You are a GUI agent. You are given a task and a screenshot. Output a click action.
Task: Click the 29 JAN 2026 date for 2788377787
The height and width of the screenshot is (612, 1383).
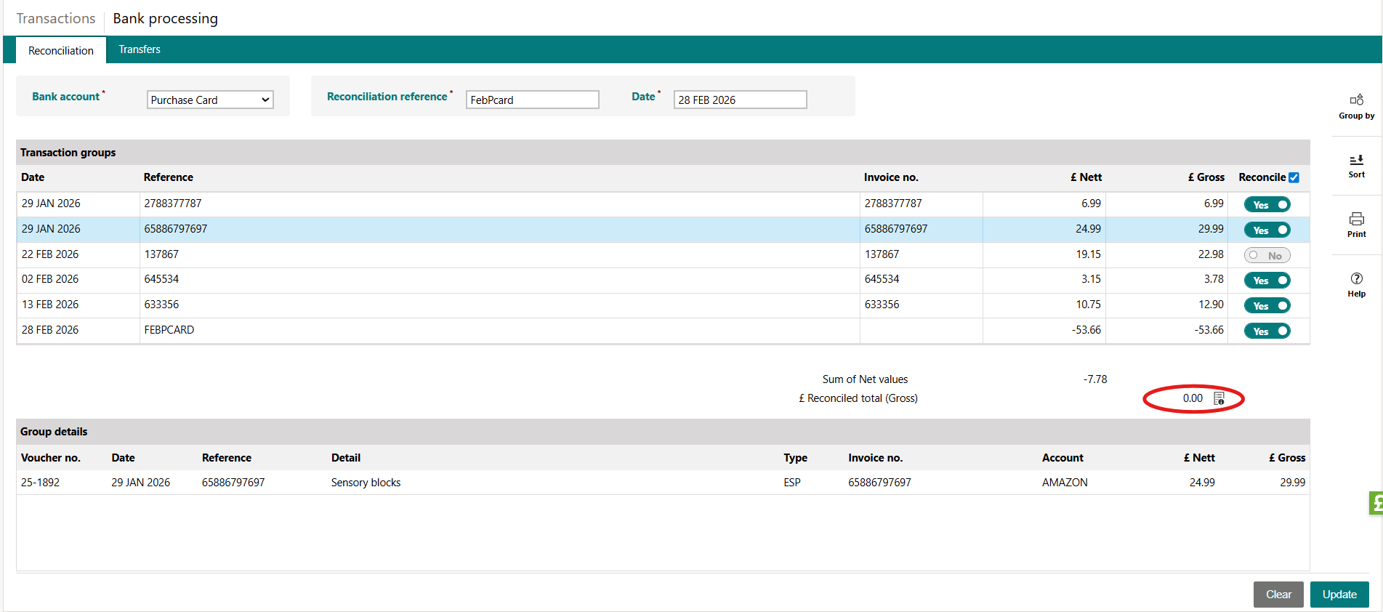pyautogui.click(x=51, y=204)
